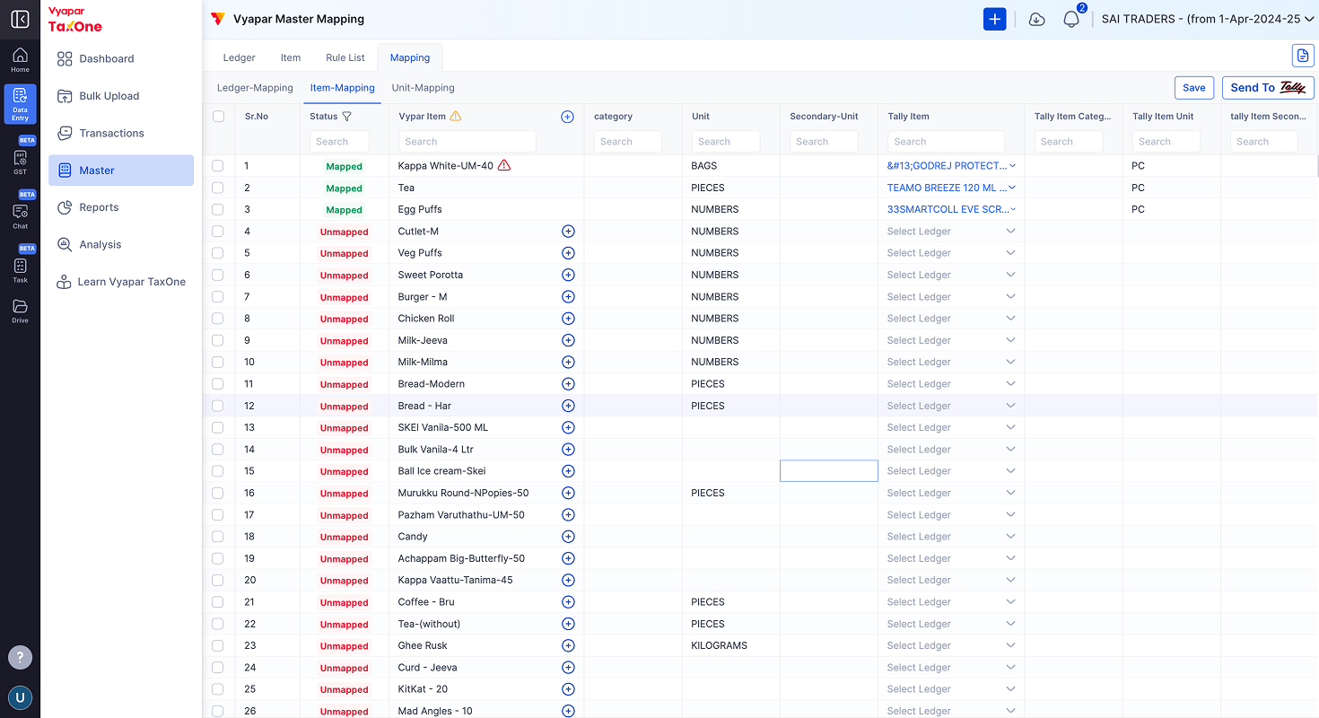Switch to the Ledger tab
Image resolution: width=1319 pixels, height=718 pixels.
(239, 57)
